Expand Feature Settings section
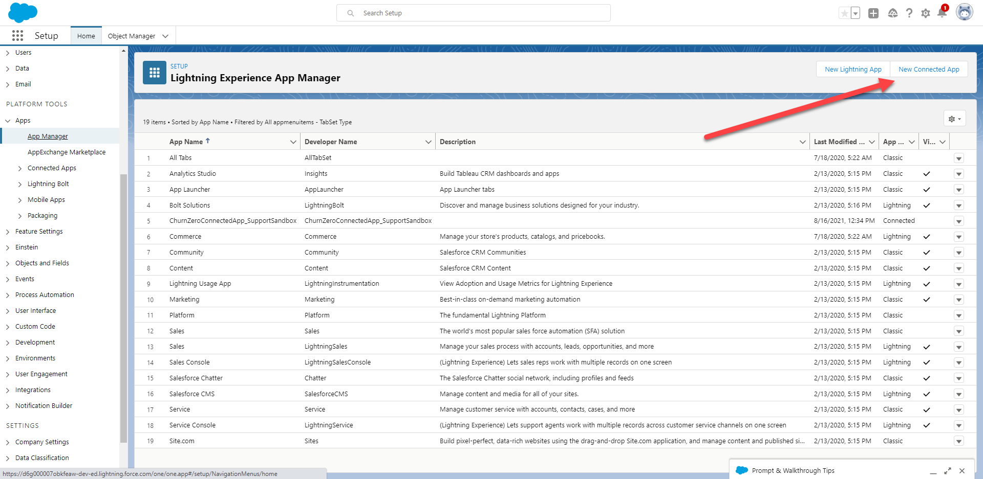Screen dimensions: 983x479 coord(8,232)
